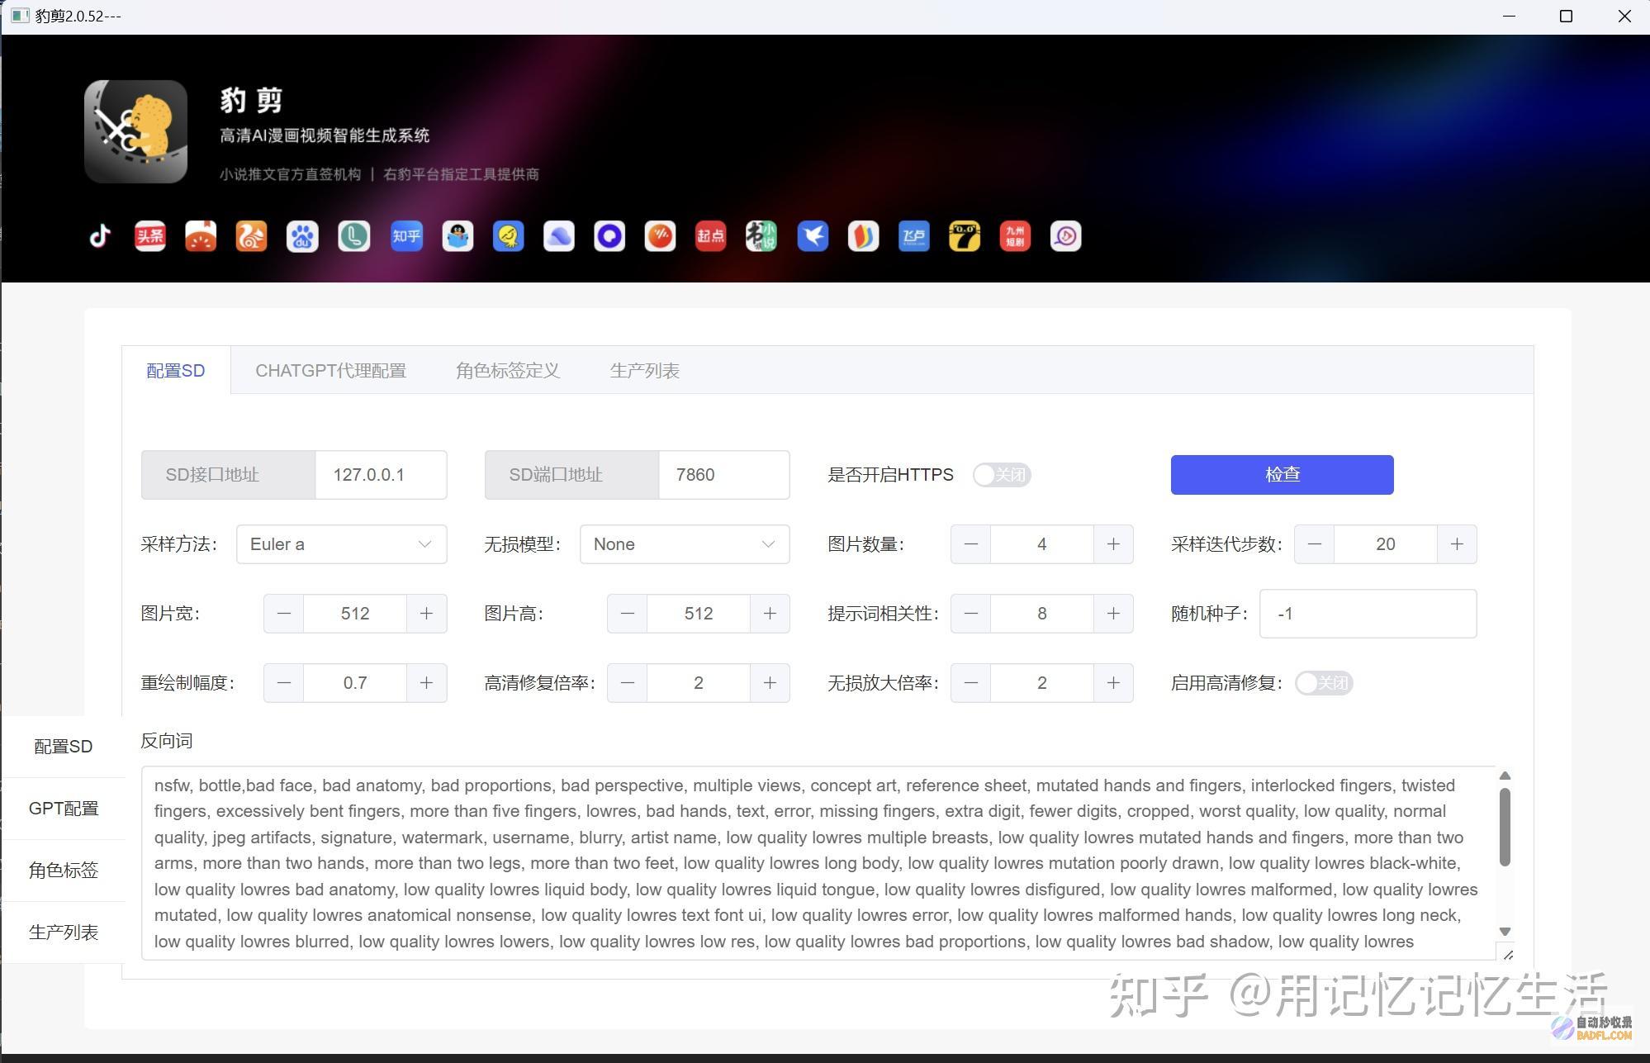Screen dimensions: 1650x1063
Task: Click the 采样迭代步数 value field showing 20
Action: (1386, 544)
